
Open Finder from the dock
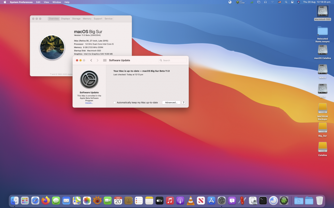coord(14,200)
